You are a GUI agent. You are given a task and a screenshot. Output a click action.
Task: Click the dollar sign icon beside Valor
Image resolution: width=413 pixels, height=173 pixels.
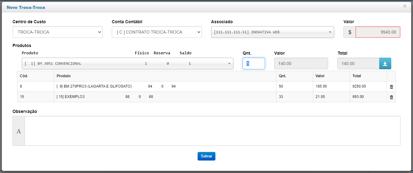click(x=350, y=32)
